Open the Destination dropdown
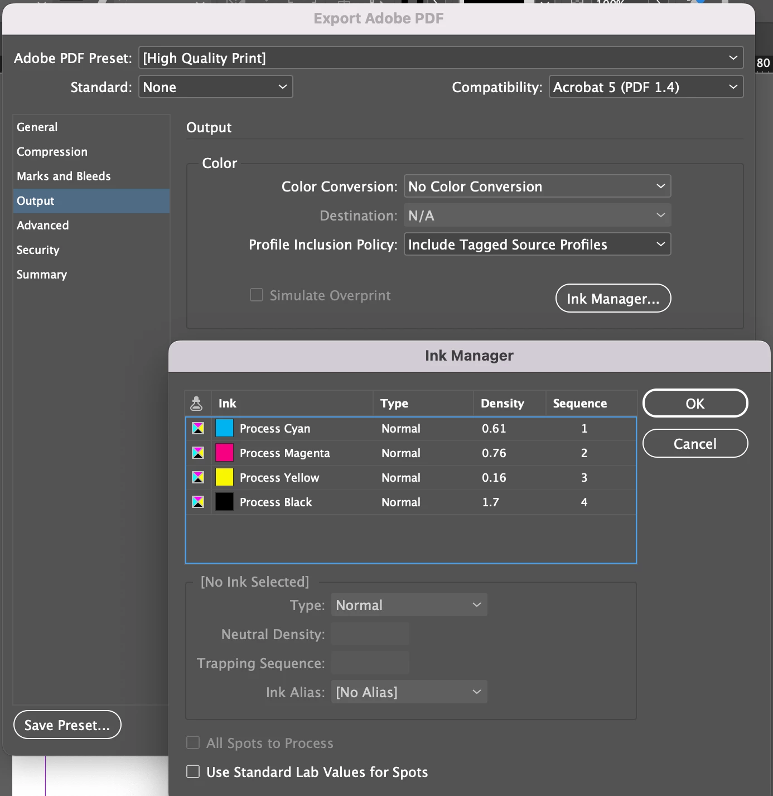Screen dimensions: 773x796 pos(537,215)
